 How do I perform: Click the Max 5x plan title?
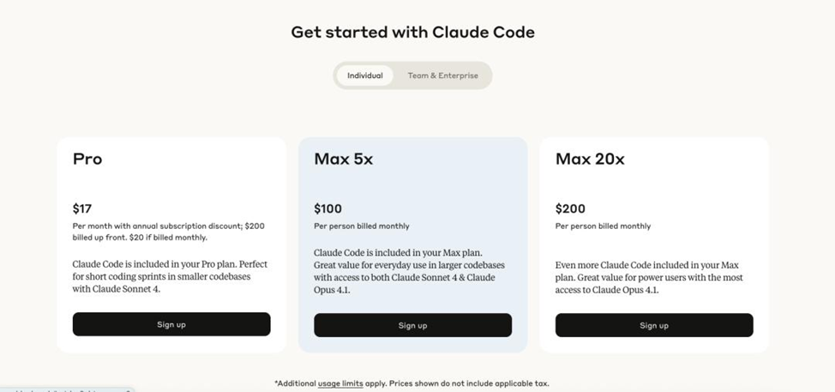(x=344, y=159)
